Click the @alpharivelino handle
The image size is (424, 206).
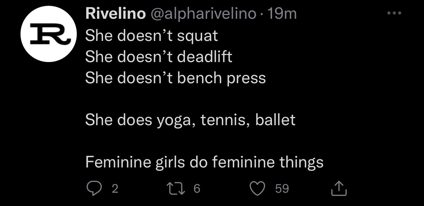click(203, 14)
